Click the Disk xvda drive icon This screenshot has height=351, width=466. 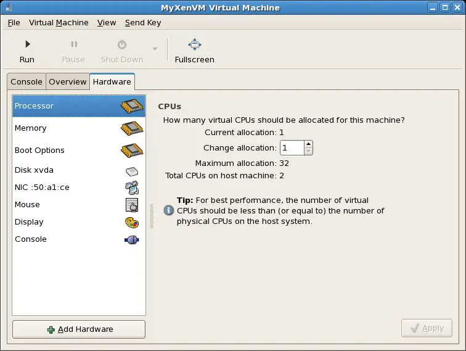coord(132,171)
